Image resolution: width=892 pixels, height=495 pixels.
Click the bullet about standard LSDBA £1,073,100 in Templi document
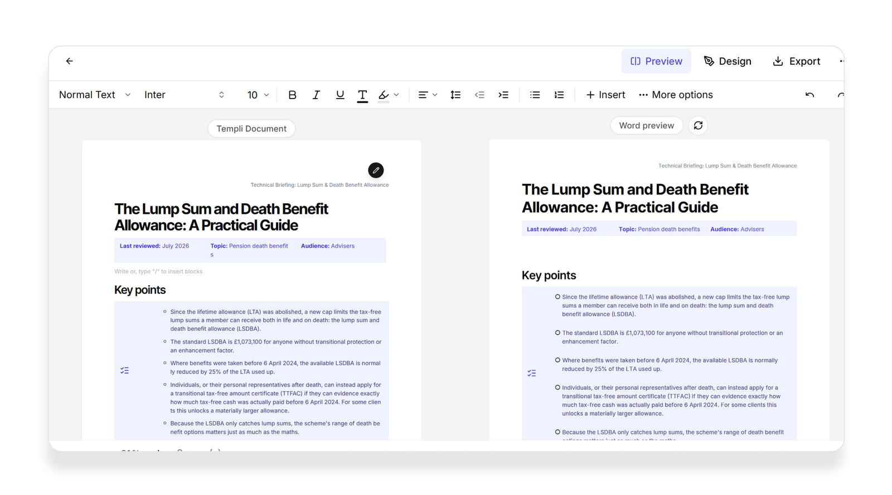click(x=275, y=346)
